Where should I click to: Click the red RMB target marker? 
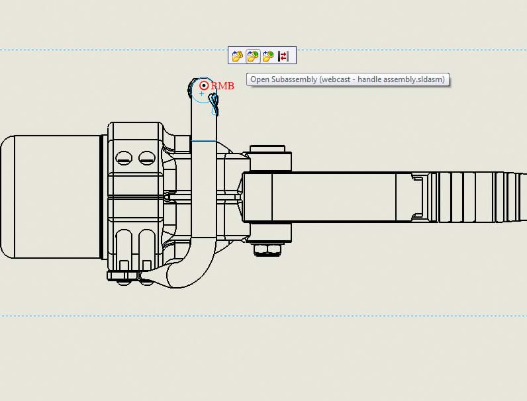tap(205, 85)
